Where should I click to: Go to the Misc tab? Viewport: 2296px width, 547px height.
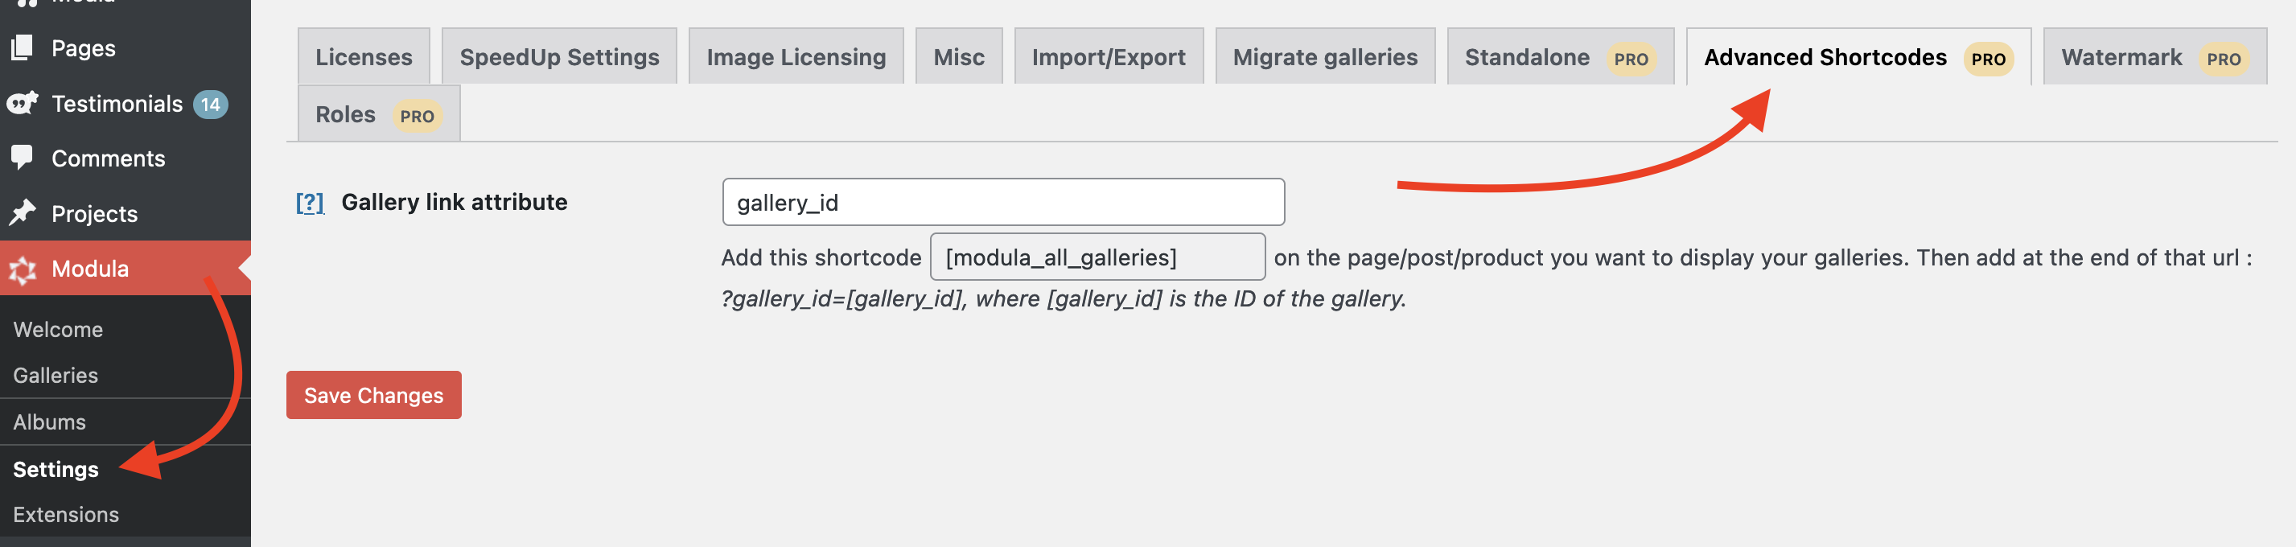click(959, 57)
